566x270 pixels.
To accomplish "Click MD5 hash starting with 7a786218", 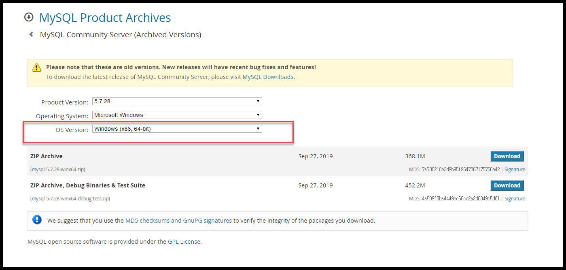I will [x=461, y=170].
